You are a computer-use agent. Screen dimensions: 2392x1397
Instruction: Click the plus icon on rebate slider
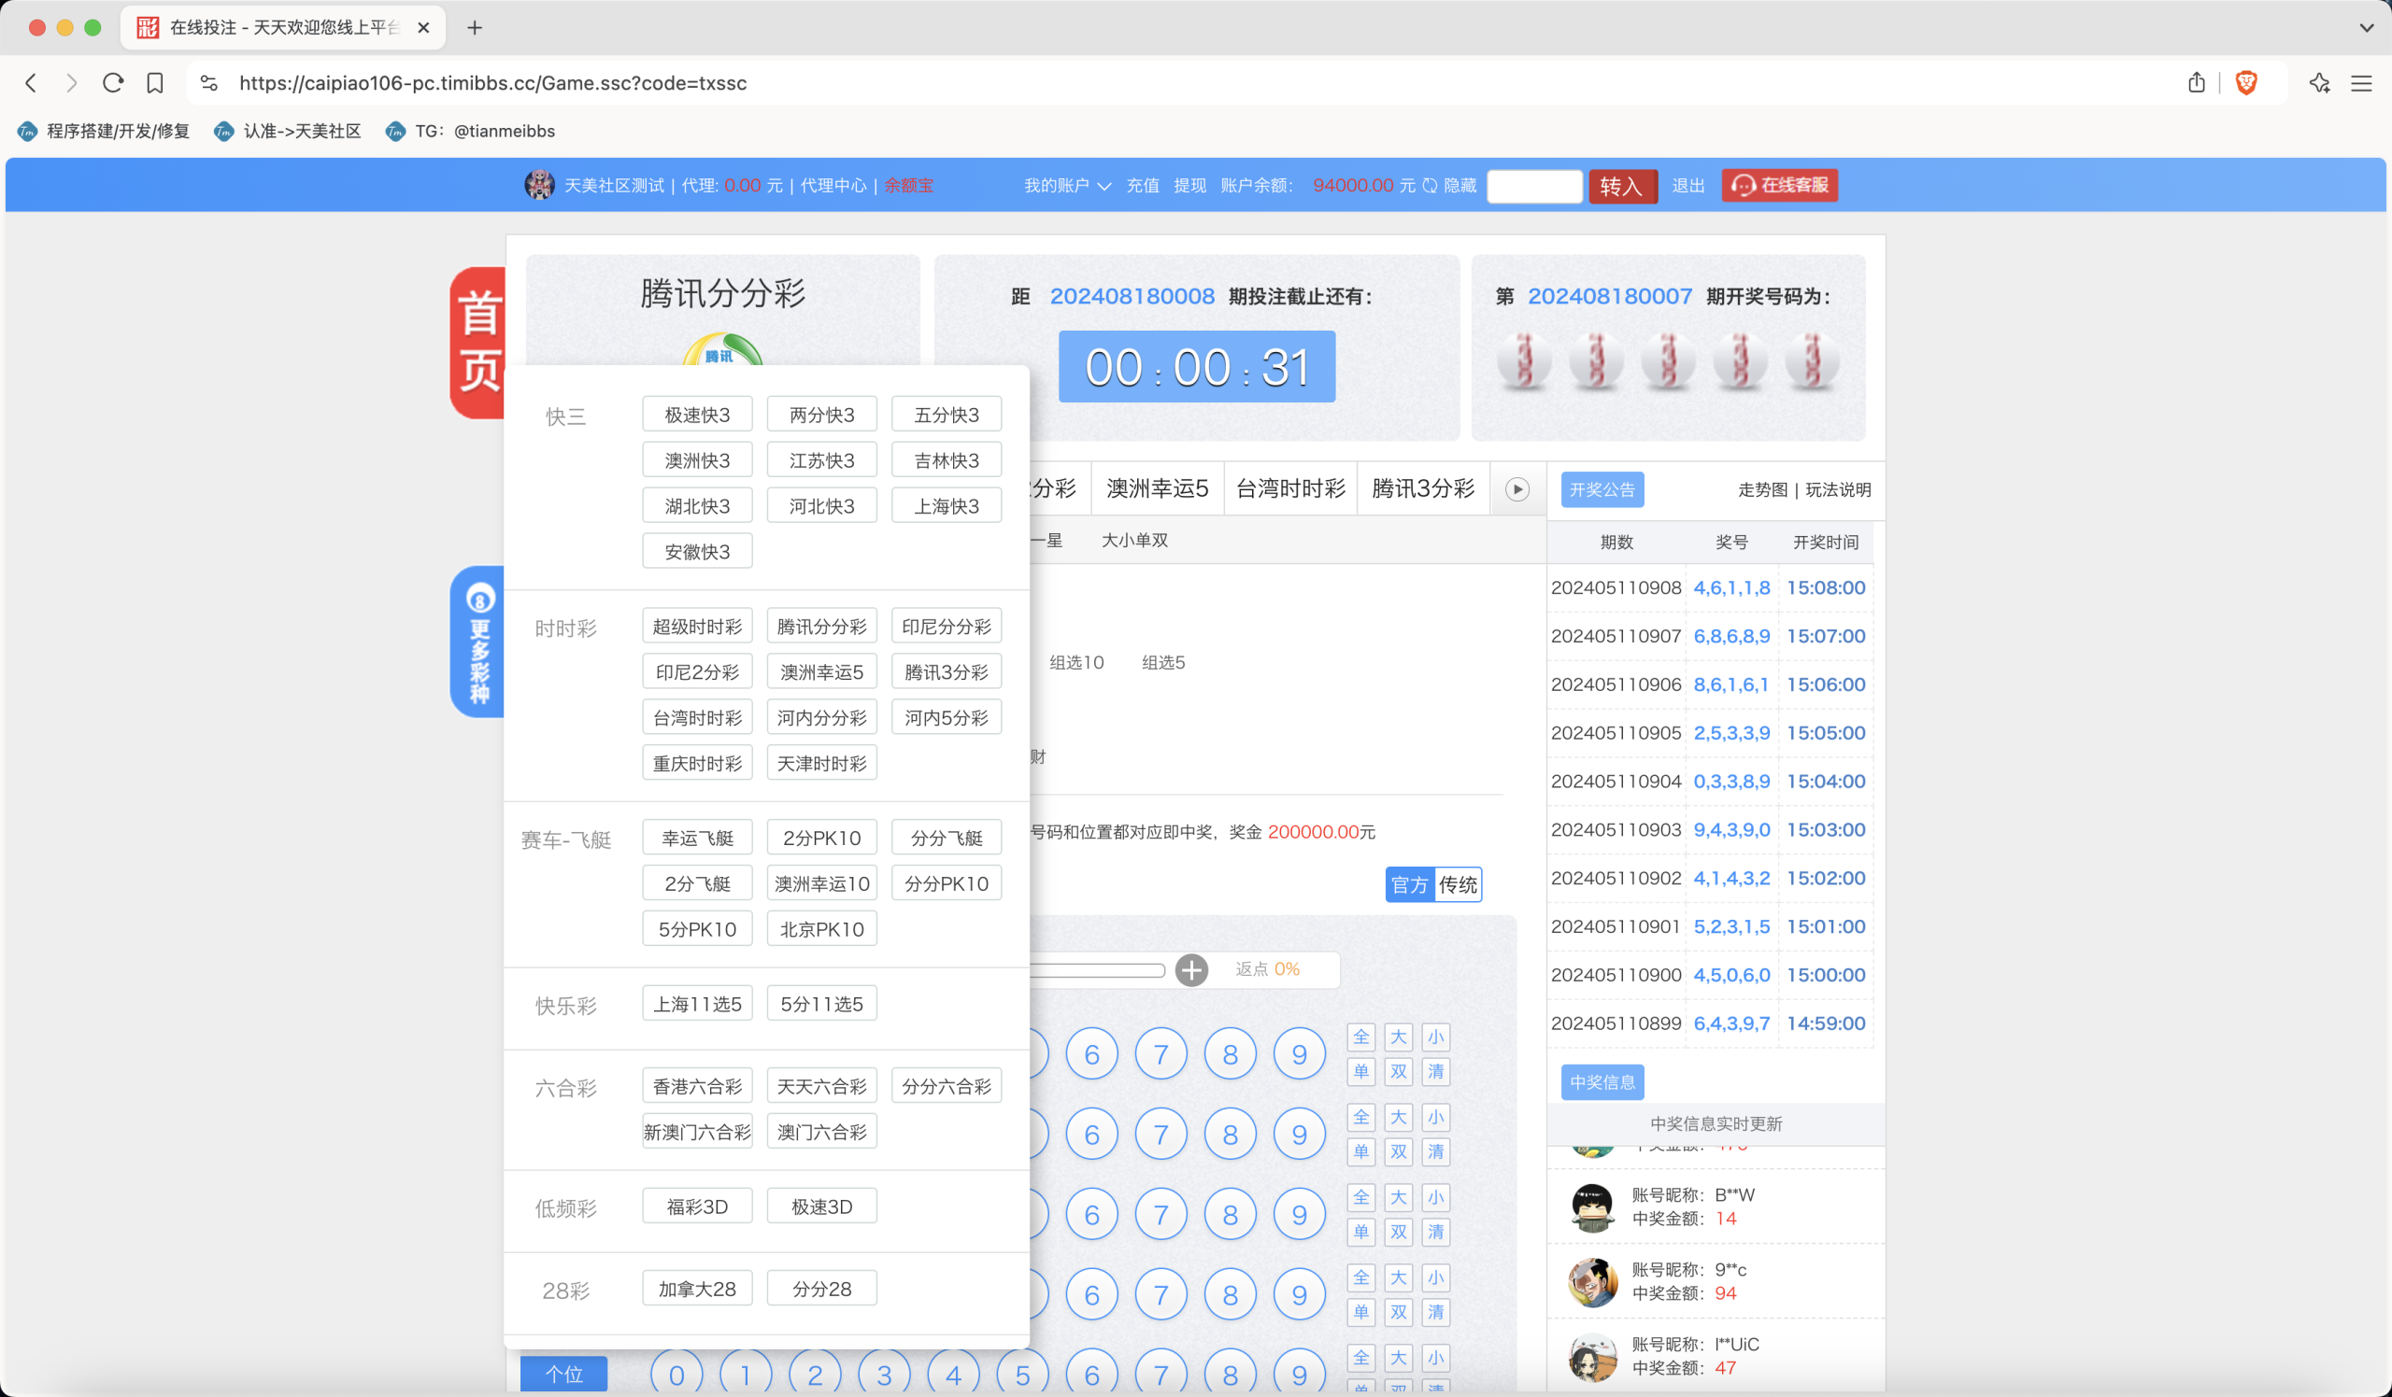1191,969
